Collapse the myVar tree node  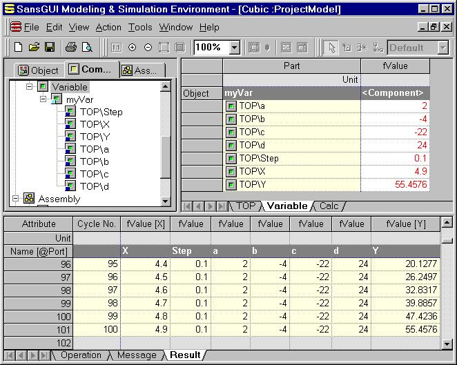click(43, 100)
